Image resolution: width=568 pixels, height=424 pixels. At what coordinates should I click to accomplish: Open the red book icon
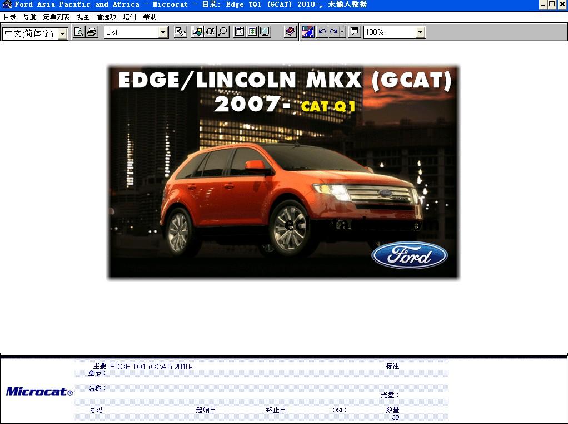[x=291, y=32]
